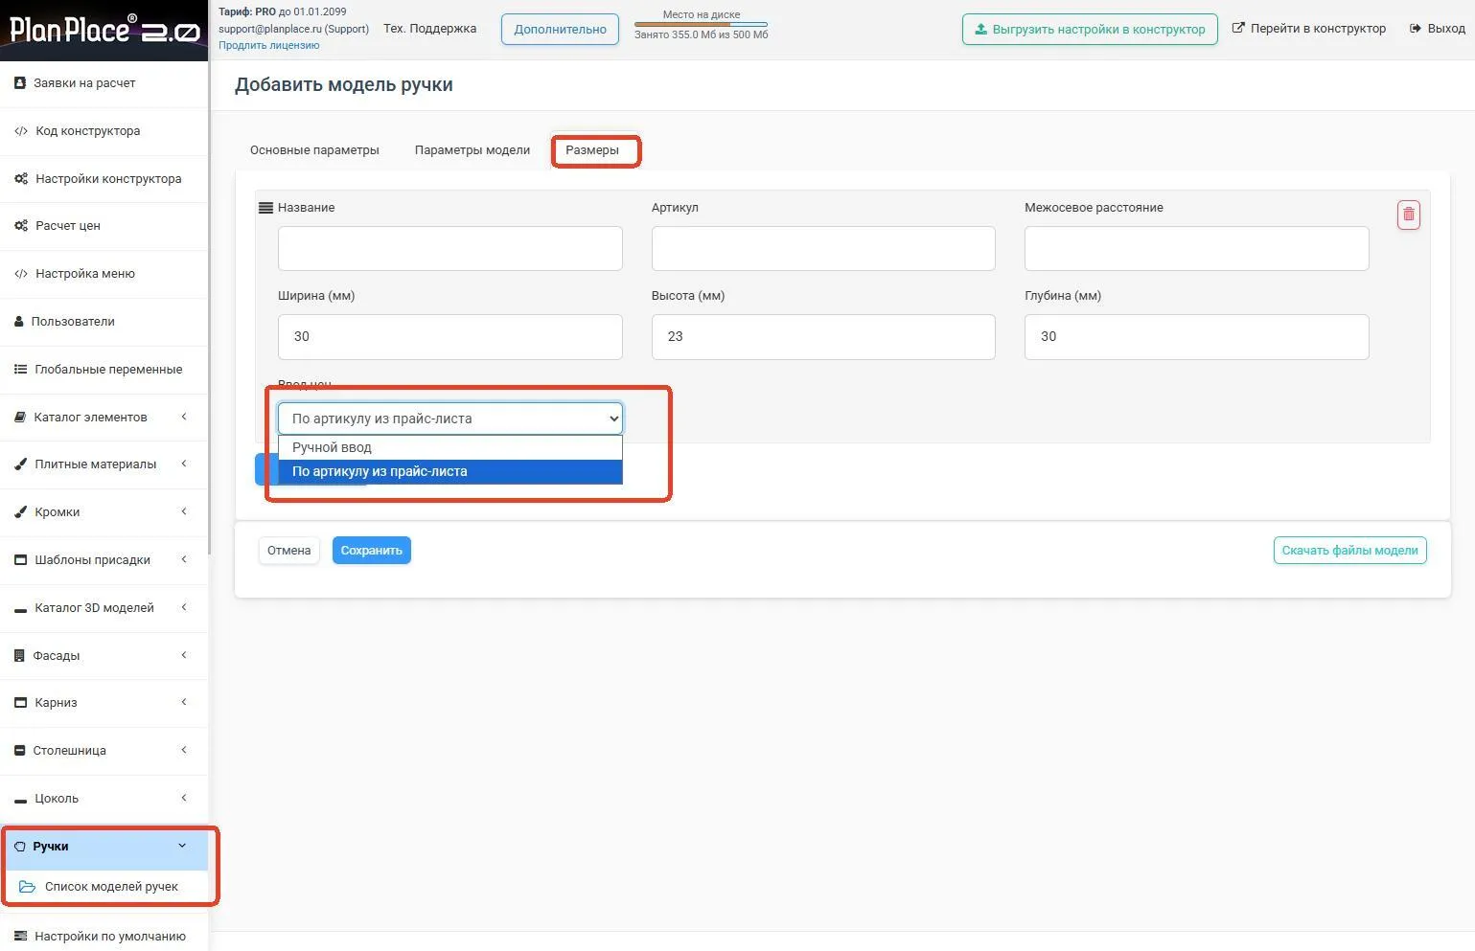Click the support@planplace.ru (Support) text
Viewport: 1475px width, 951px height.
[x=293, y=29]
